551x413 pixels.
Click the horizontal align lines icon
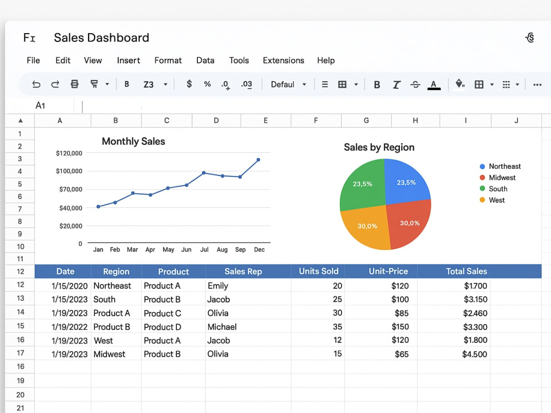(x=325, y=84)
